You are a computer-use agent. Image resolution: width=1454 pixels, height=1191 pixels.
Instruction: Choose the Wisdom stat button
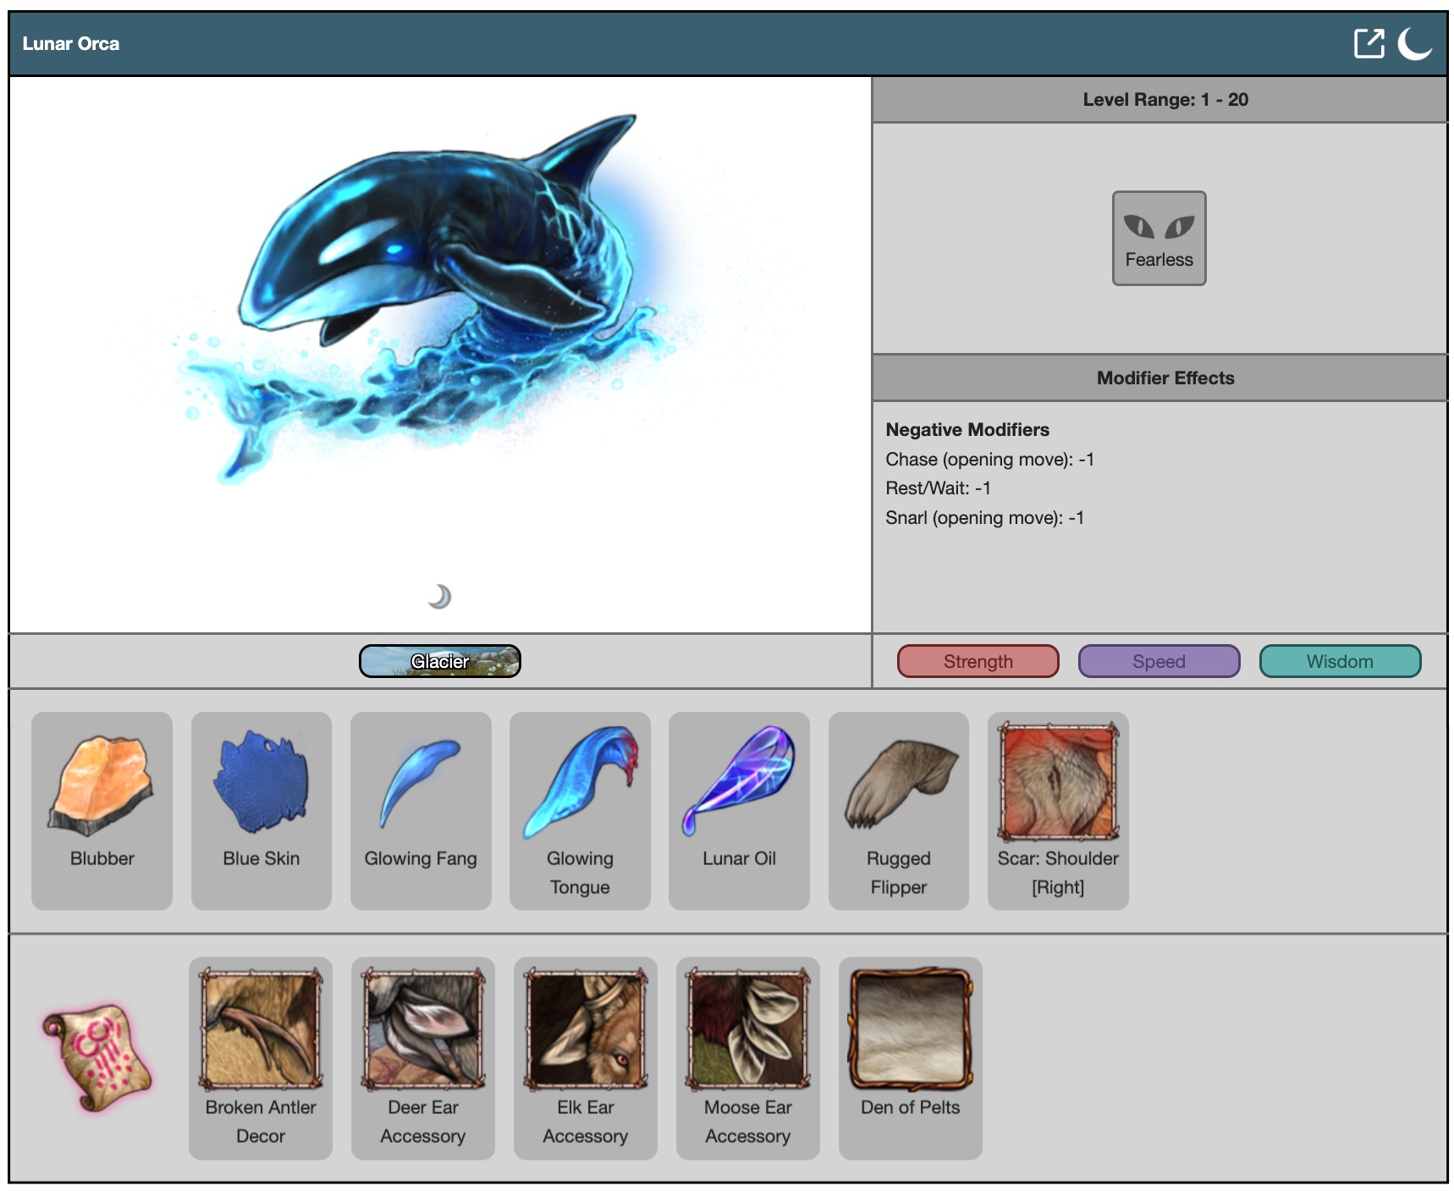tap(1339, 661)
